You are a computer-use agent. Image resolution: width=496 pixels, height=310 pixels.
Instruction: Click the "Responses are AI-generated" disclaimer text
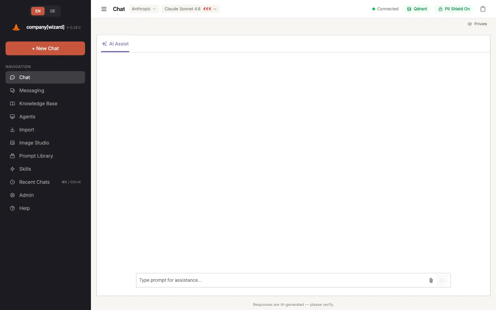tap(293, 304)
